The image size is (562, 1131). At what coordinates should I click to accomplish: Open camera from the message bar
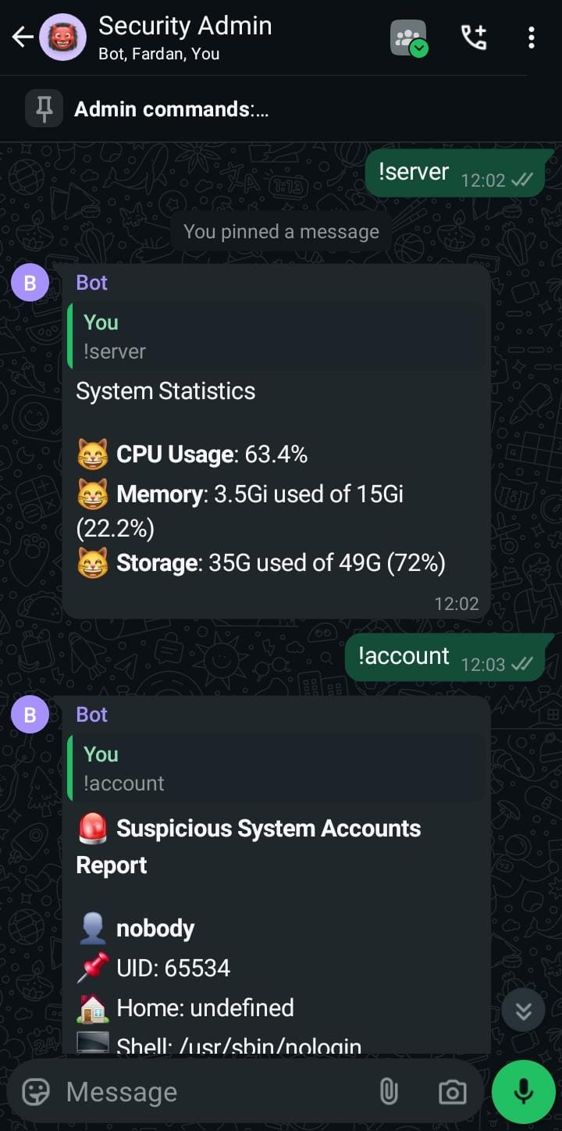coord(452,1091)
